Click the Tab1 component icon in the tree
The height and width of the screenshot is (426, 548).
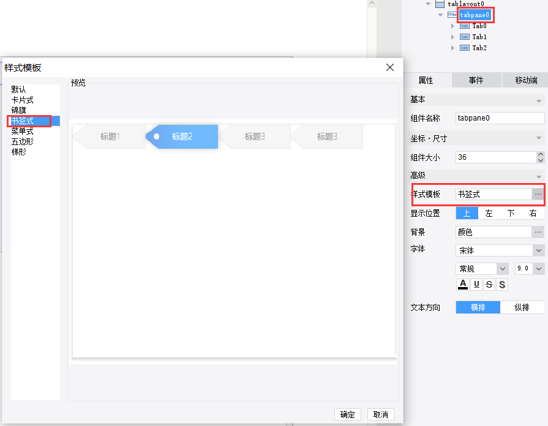click(465, 37)
